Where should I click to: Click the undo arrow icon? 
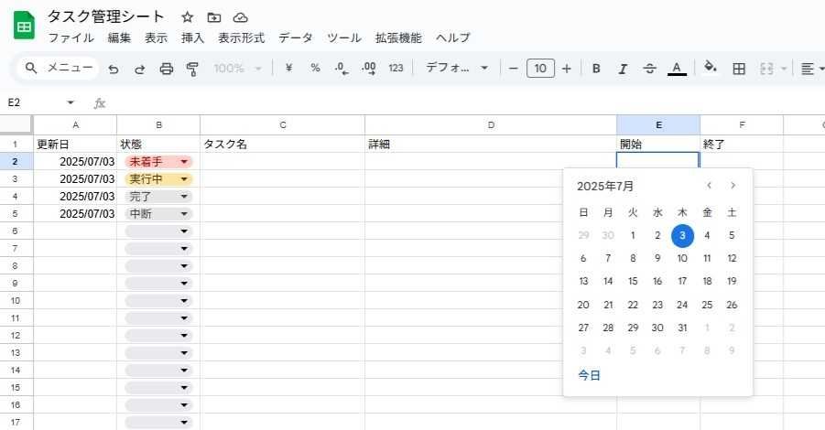[114, 69]
